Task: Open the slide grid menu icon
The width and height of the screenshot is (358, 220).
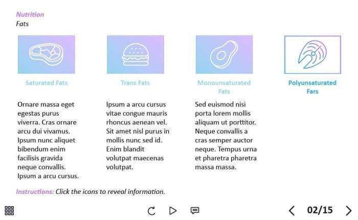Action: [9, 210]
